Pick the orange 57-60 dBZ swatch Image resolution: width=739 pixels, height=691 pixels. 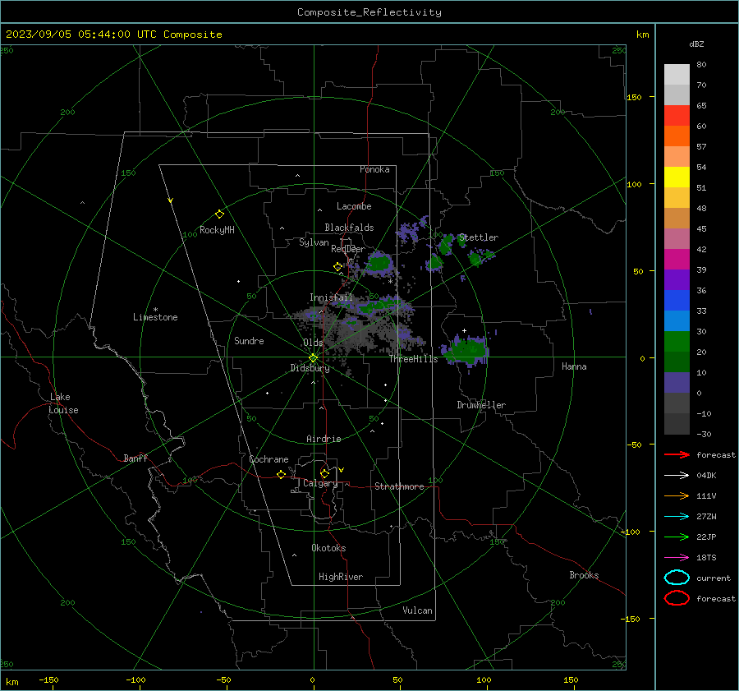pos(677,136)
